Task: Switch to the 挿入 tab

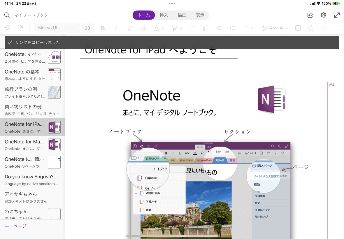Action: (164, 15)
